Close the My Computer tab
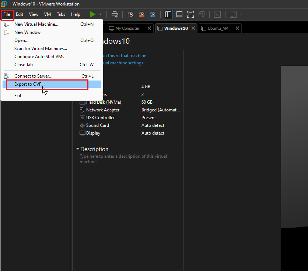Image resolution: width=308 pixels, height=271 pixels. click(x=149, y=28)
